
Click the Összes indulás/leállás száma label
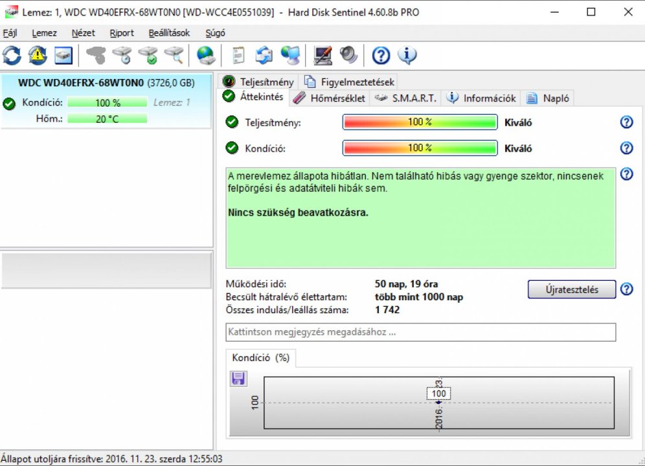point(287,310)
